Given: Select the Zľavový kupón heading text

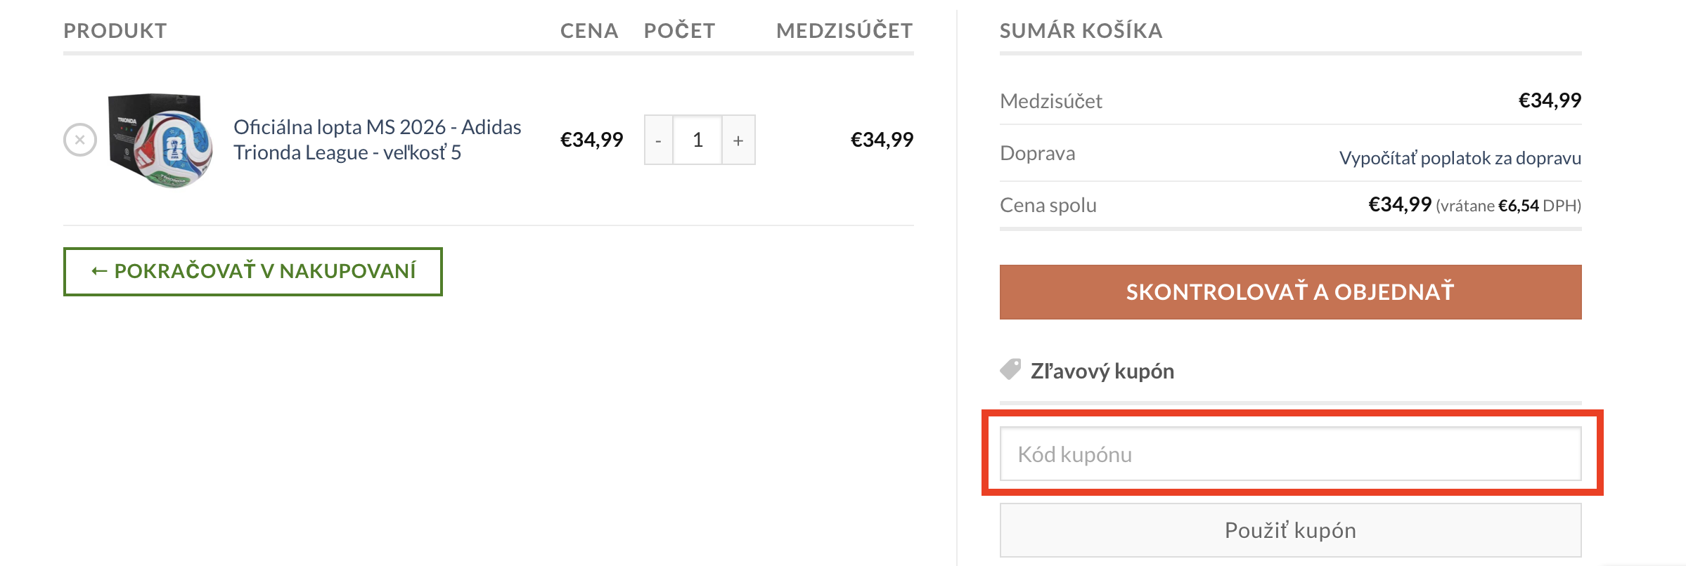Looking at the screenshot, I should pyautogui.click(x=1102, y=371).
